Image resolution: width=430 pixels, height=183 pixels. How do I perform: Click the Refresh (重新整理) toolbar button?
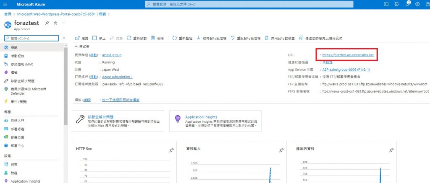182,38
